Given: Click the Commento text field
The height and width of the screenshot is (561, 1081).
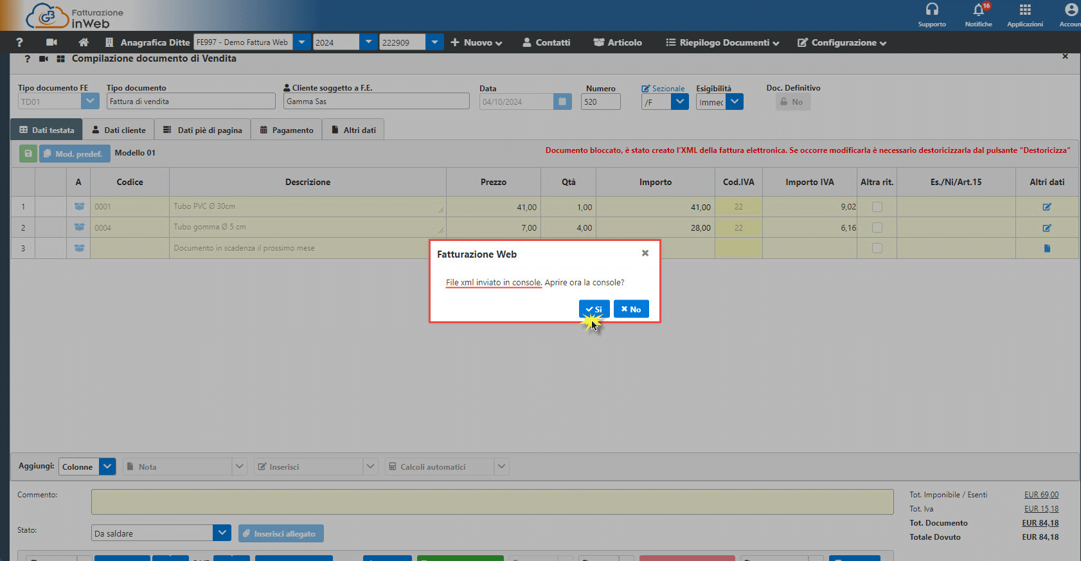Looking at the screenshot, I should coord(492,502).
